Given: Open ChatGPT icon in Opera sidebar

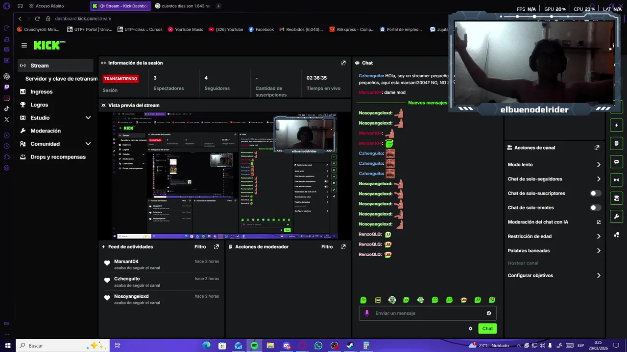Looking at the screenshot, I should pyautogui.click(x=7, y=76).
